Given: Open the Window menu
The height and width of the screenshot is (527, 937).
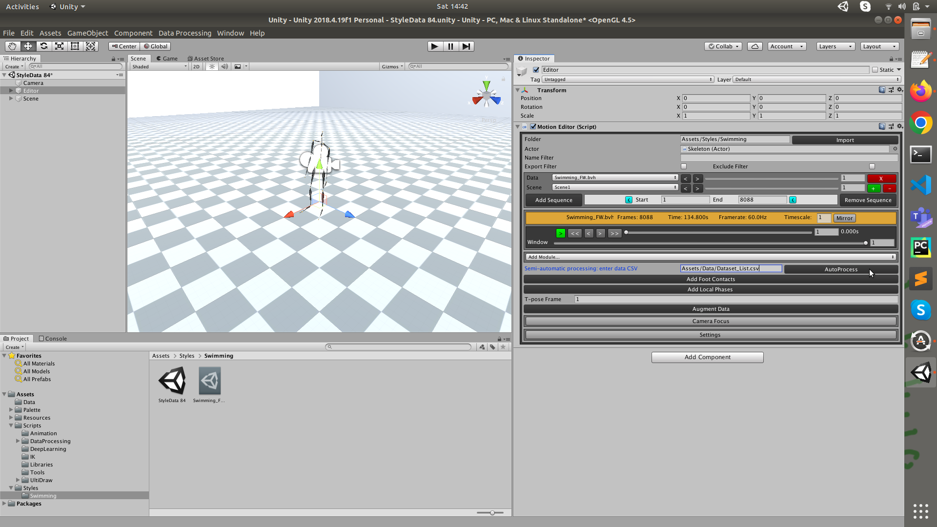Looking at the screenshot, I should tap(230, 33).
